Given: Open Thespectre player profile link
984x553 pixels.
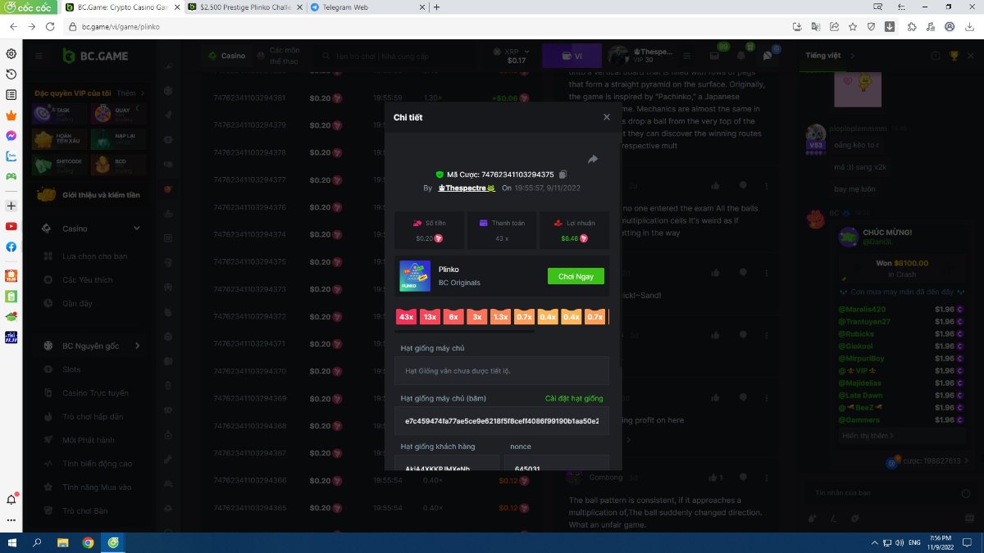Looking at the screenshot, I should click(x=467, y=188).
